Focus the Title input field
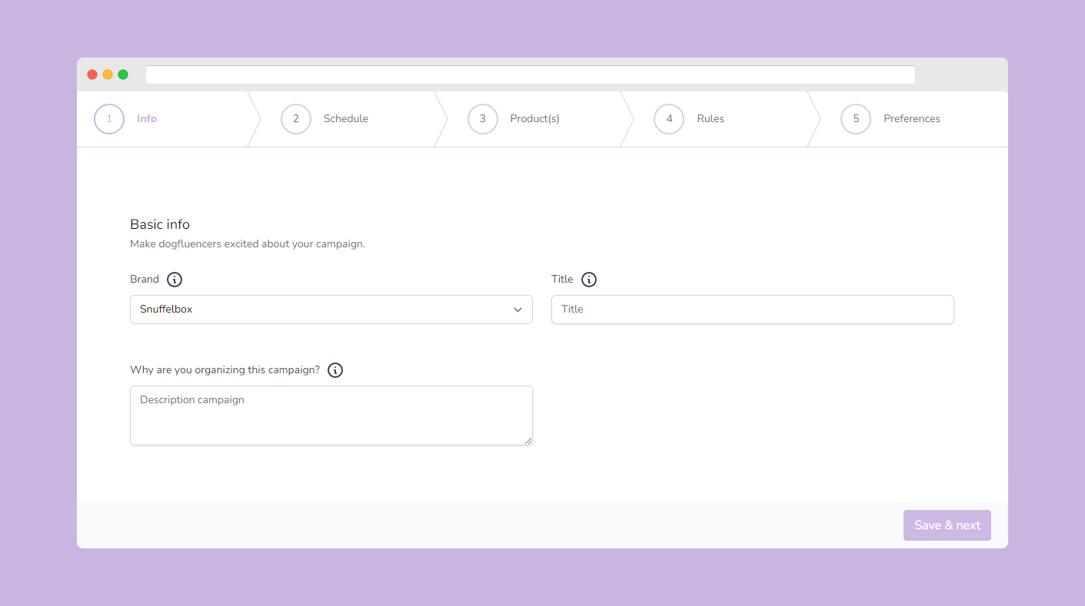 pos(752,310)
